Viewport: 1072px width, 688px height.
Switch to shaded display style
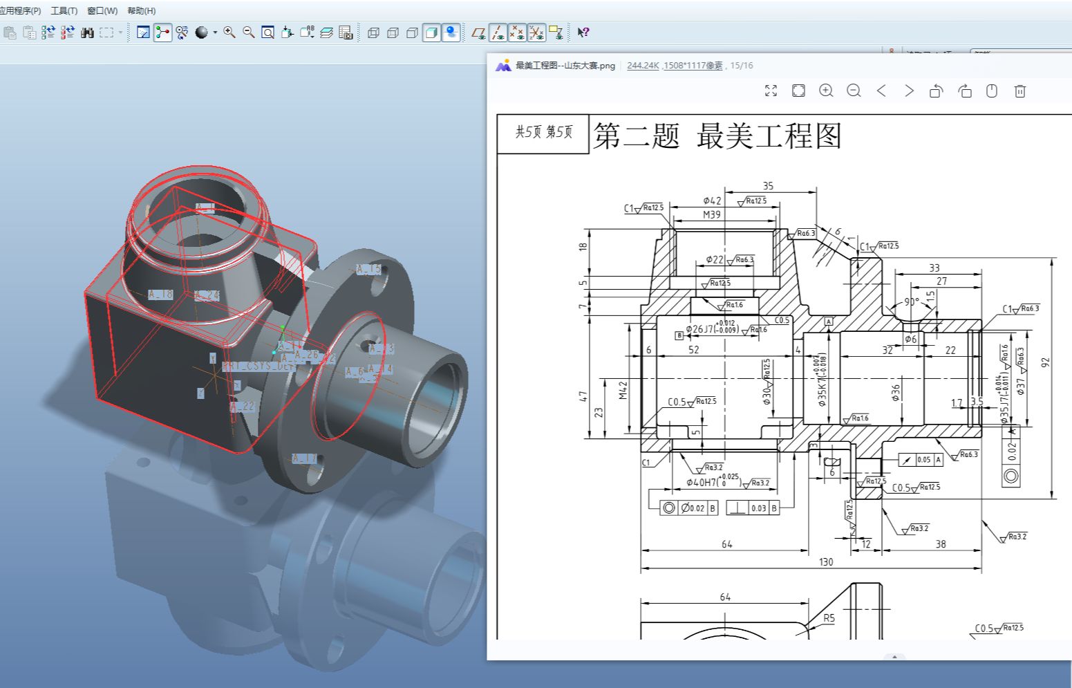[x=431, y=32]
